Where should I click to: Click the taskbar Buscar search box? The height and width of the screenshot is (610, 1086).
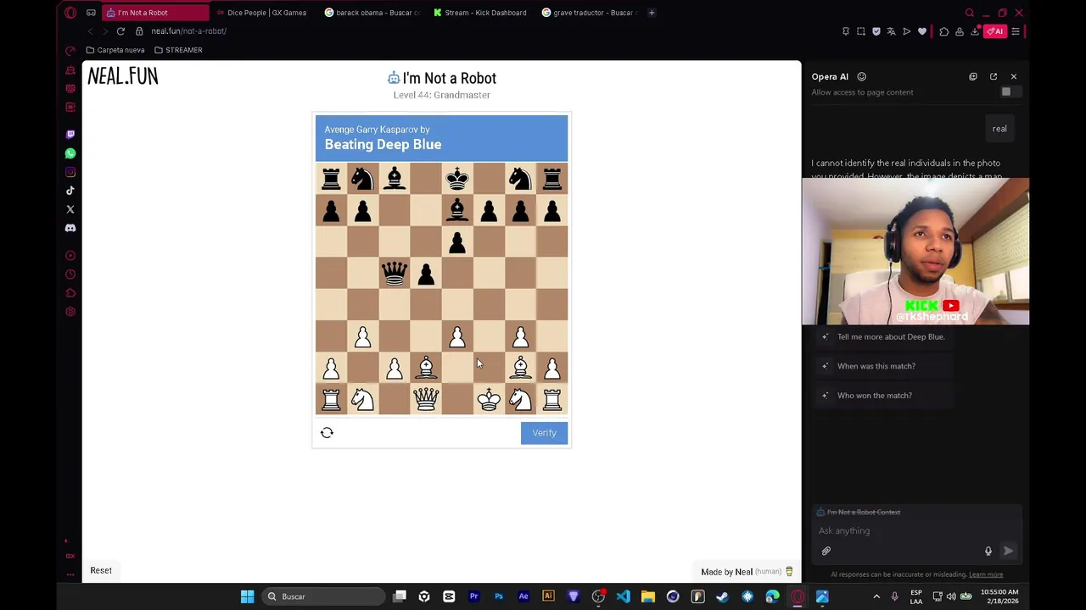[x=322, y=596]
